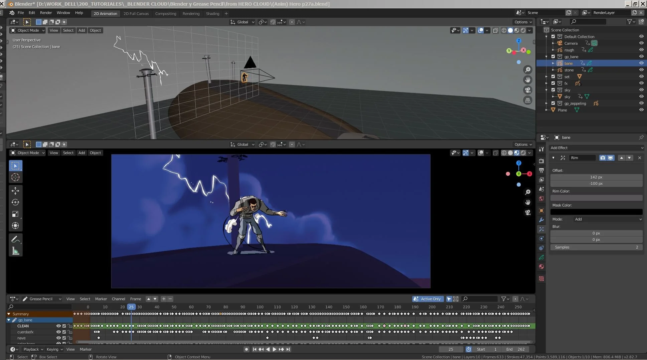Open the Playback dropdown
The image size is (647, 360).
[33, 349]
